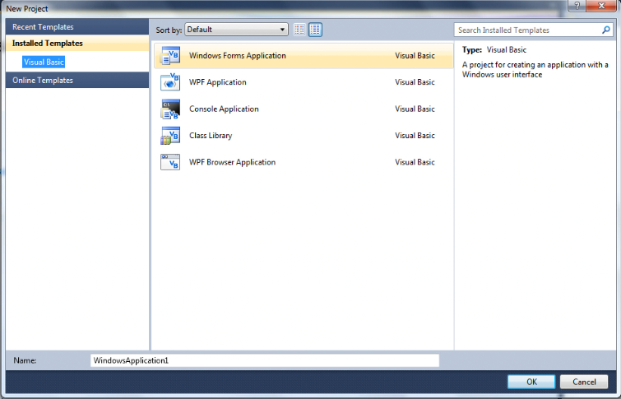This screenshot has width=621, height=399.
Task: Click 'Visual Basic' label in Class Library row
Action: (415, 136)
